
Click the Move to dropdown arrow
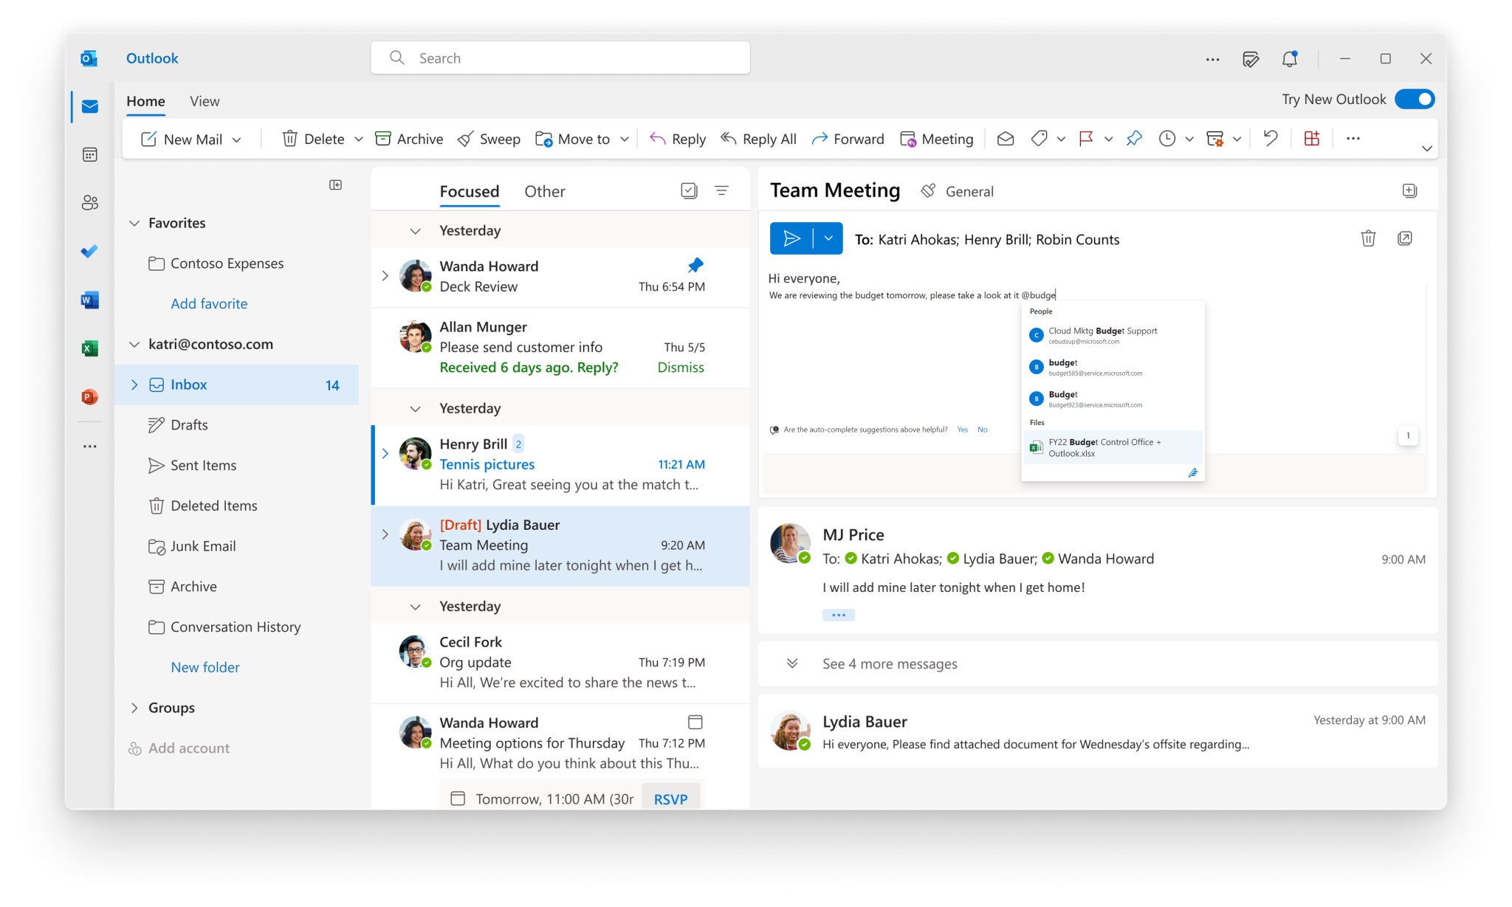[x=623, y=138]
